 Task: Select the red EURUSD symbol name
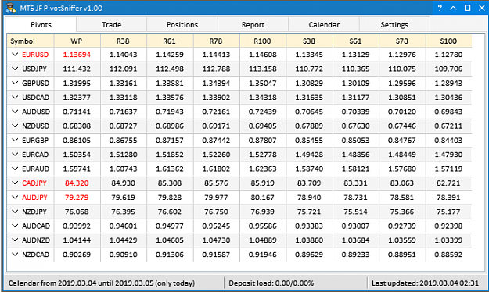pyautogui.click(x=35, y=55)
